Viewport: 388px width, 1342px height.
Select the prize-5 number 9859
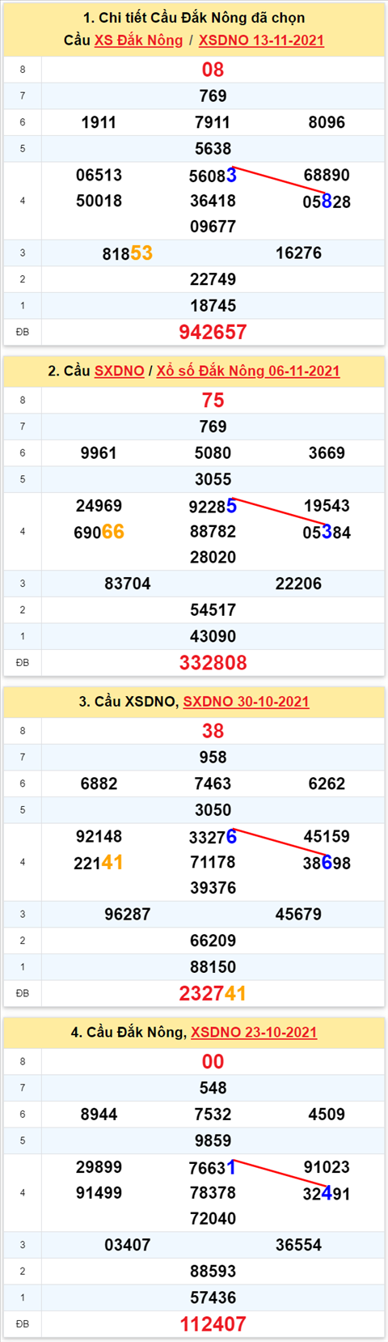tap(213, 1140)
